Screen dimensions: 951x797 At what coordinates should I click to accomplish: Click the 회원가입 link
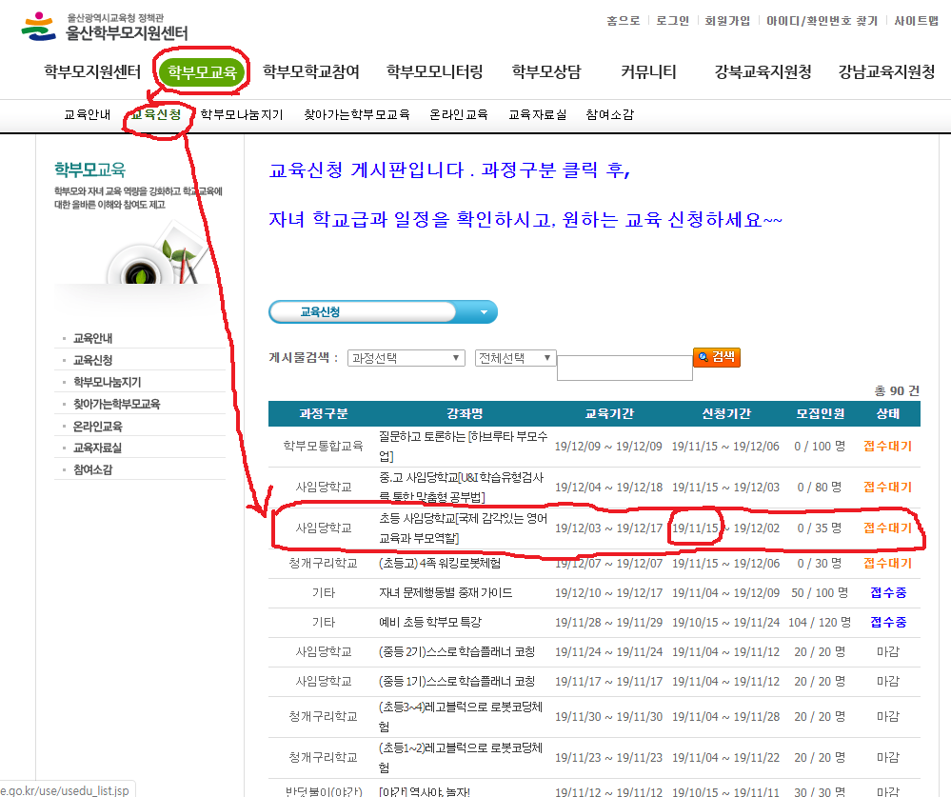(726, 21)
